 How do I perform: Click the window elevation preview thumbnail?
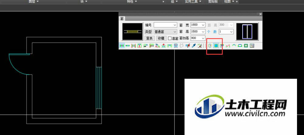[x=247, y=32]
